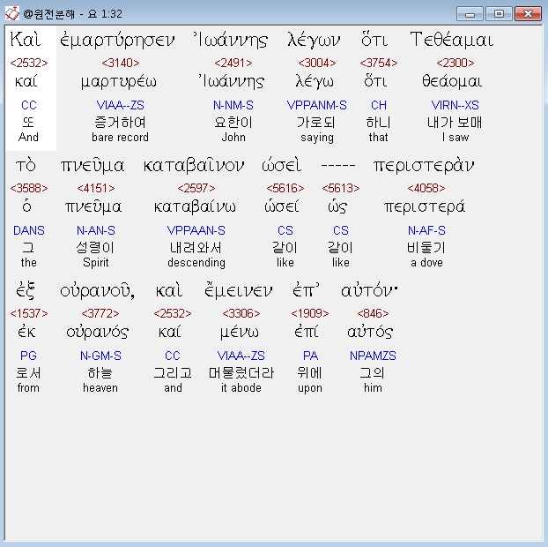Screen dimensions: 548x547
Task: Select the Greek word λέγων
Action: click(x=314, y=40)
